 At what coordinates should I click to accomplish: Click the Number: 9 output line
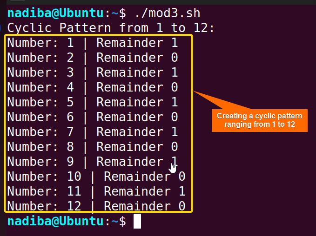pyautogui.click(x=93, y=162)
